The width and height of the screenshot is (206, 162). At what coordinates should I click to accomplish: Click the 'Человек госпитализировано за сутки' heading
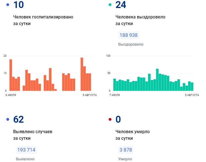click(x=43, y=20)
